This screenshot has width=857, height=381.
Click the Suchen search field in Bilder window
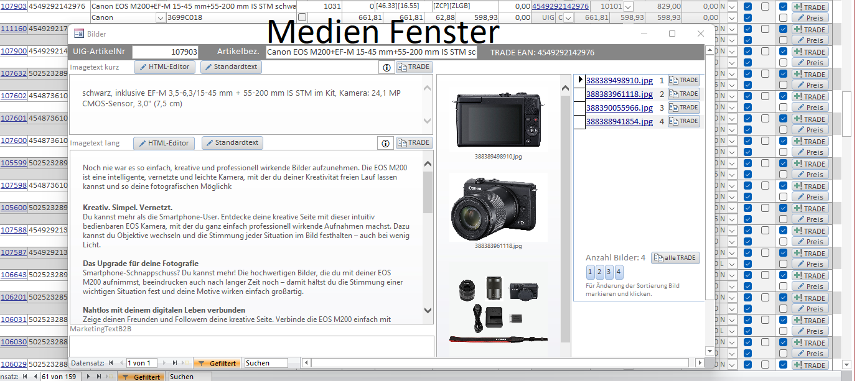tap(266, 363)
